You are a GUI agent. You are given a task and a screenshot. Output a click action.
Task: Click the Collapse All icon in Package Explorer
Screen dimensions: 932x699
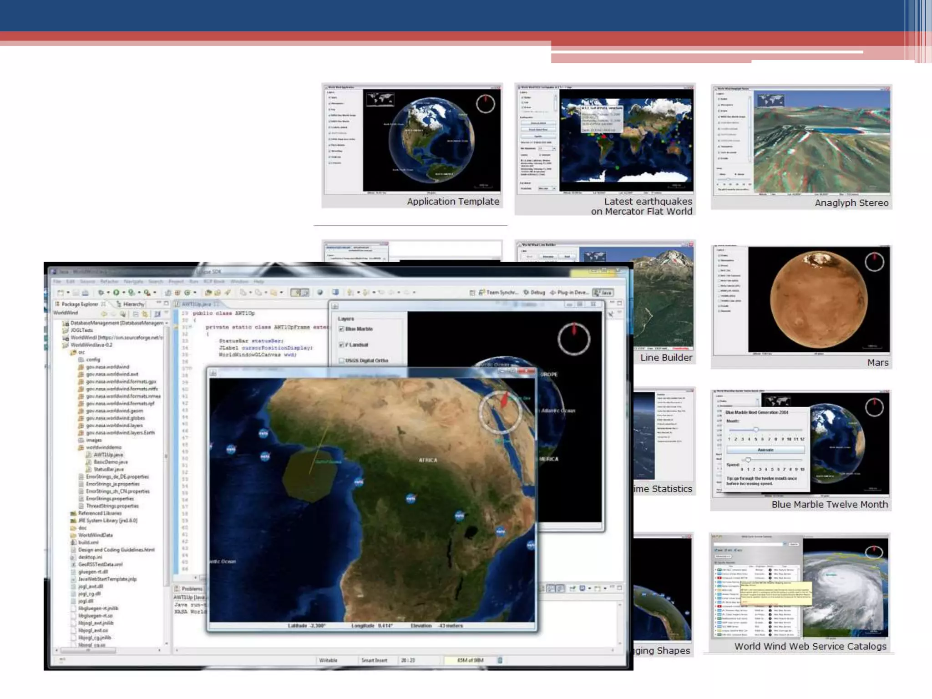click(136, 314)
